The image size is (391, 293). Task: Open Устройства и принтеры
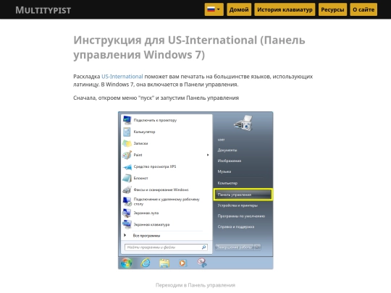[237, 205]
